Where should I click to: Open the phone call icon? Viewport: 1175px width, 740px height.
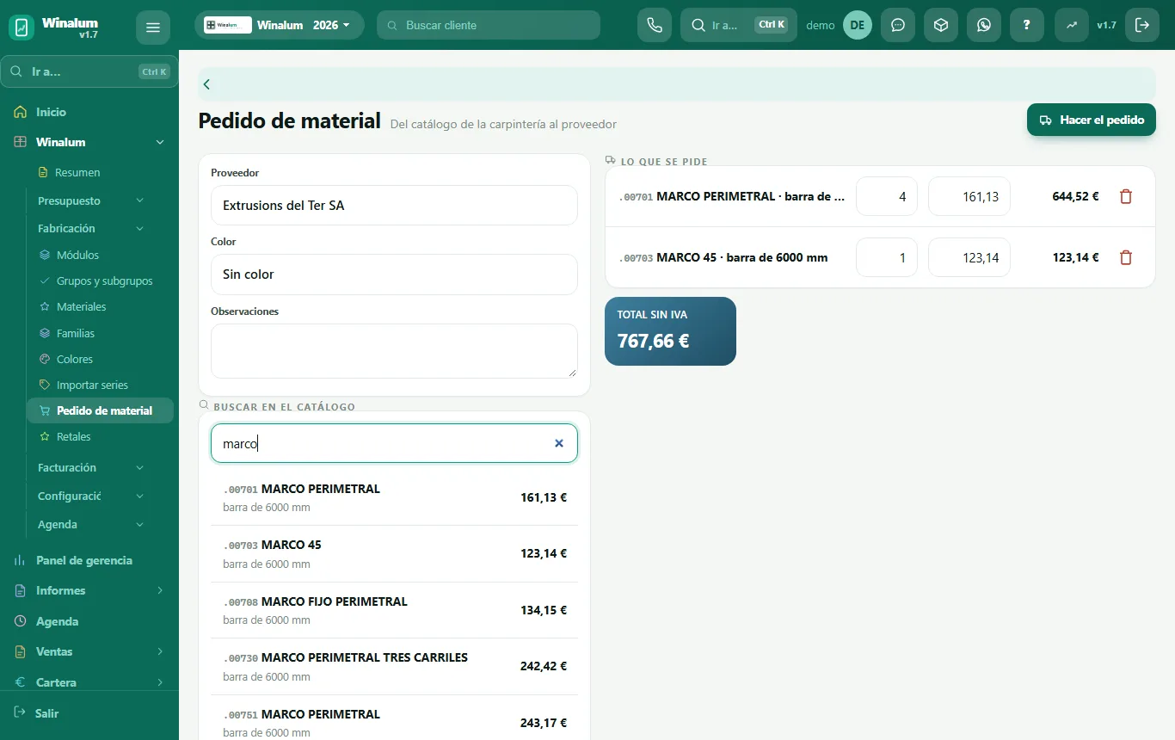point(655,25)
